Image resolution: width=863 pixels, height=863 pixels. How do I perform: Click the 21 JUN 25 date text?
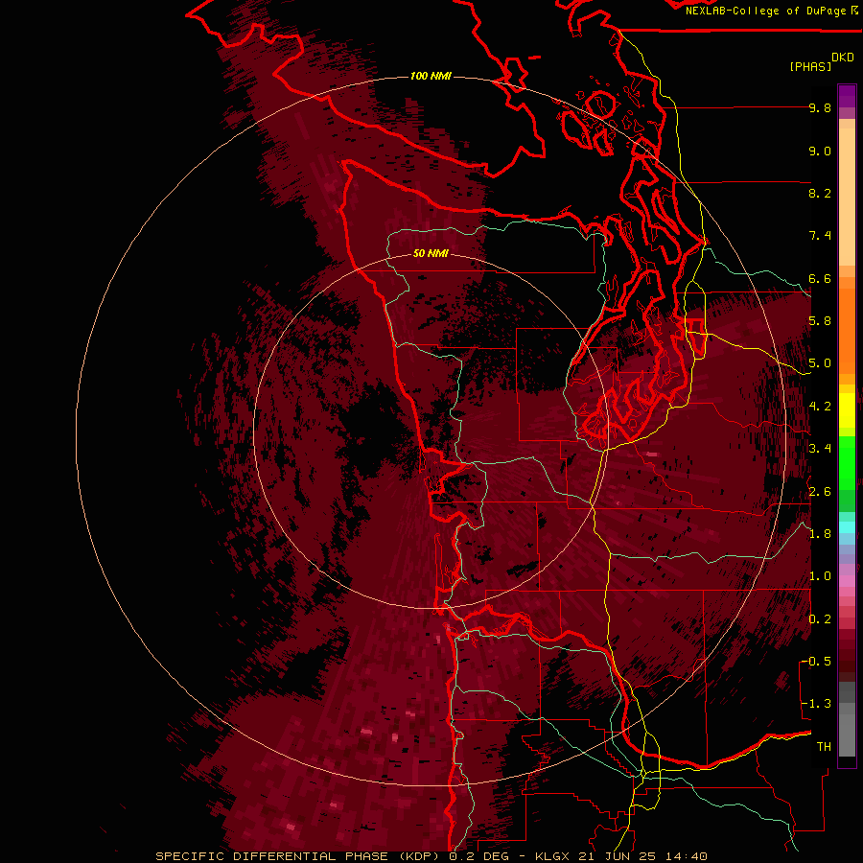[x=618, y=856]
